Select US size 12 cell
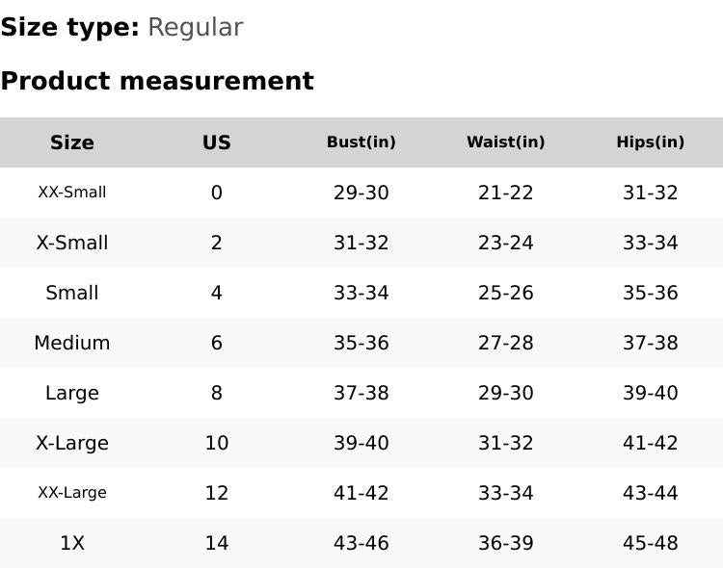This screenshot has height=568, width=723. tap(216, 493)
